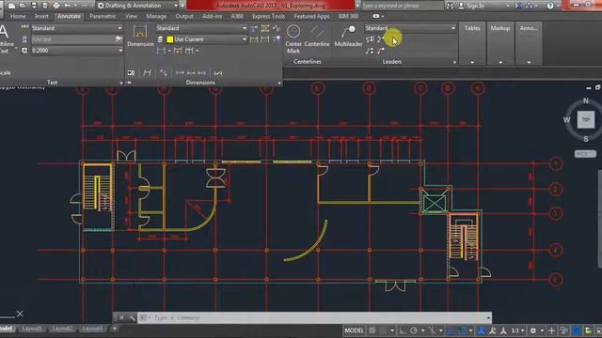Image resolution: width=602 pixels, height=338 pixels.
Task: Click the yellow Use Current layer color swatch
Action: (169, 39)
